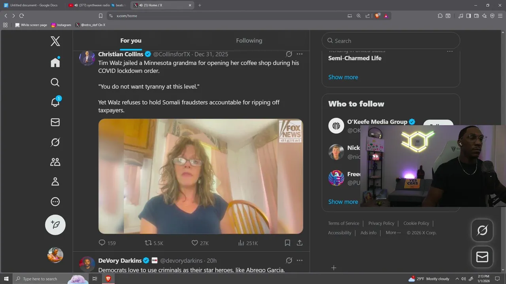This screenshot has width=506, height=284.
Task: Open more options on Christian Collins post
Action: [300, 54]
